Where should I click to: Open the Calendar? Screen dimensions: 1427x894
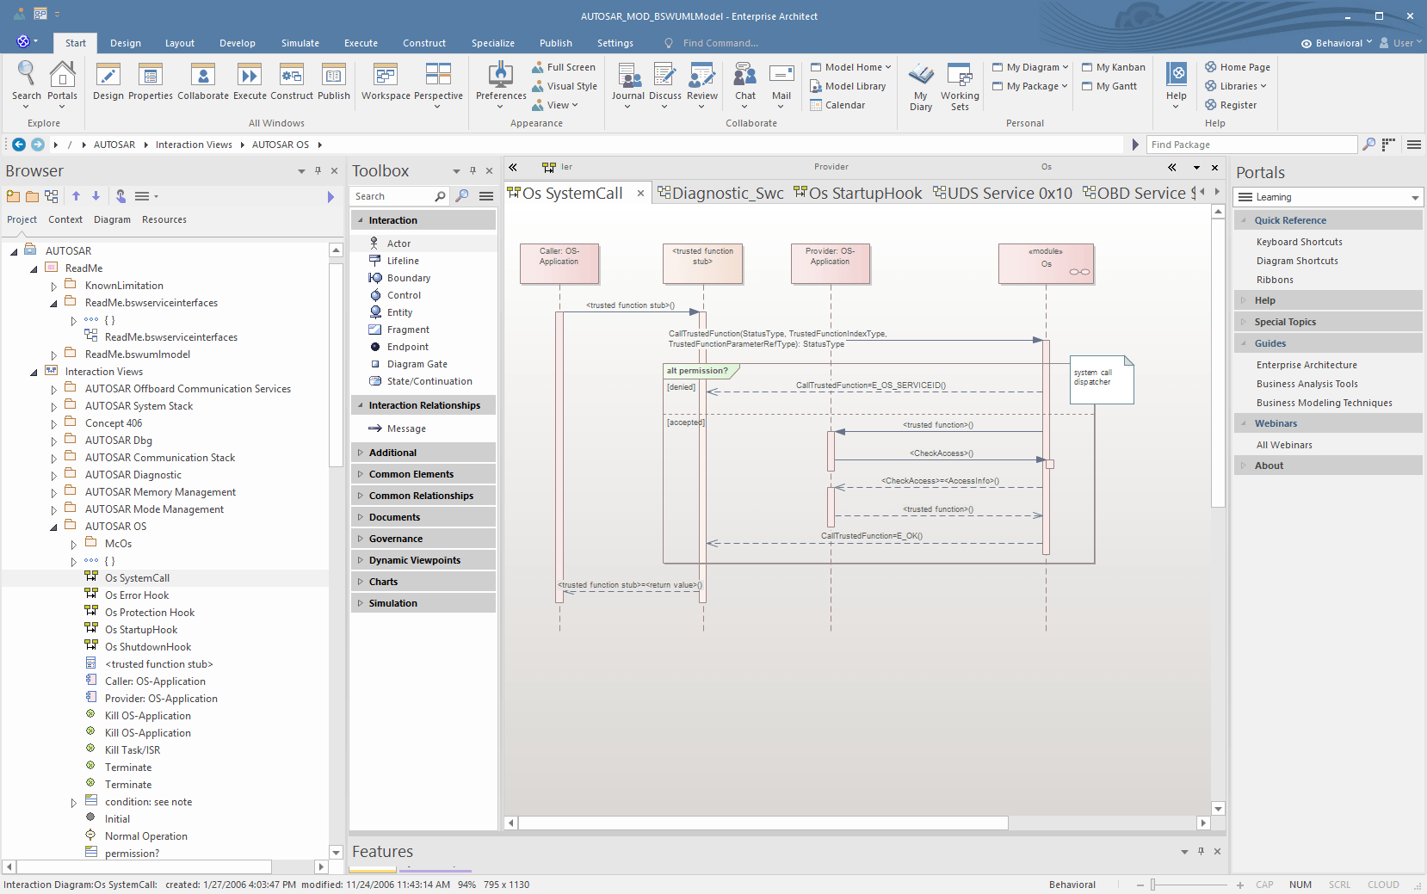pyautogui.click(x=837, y=105)
